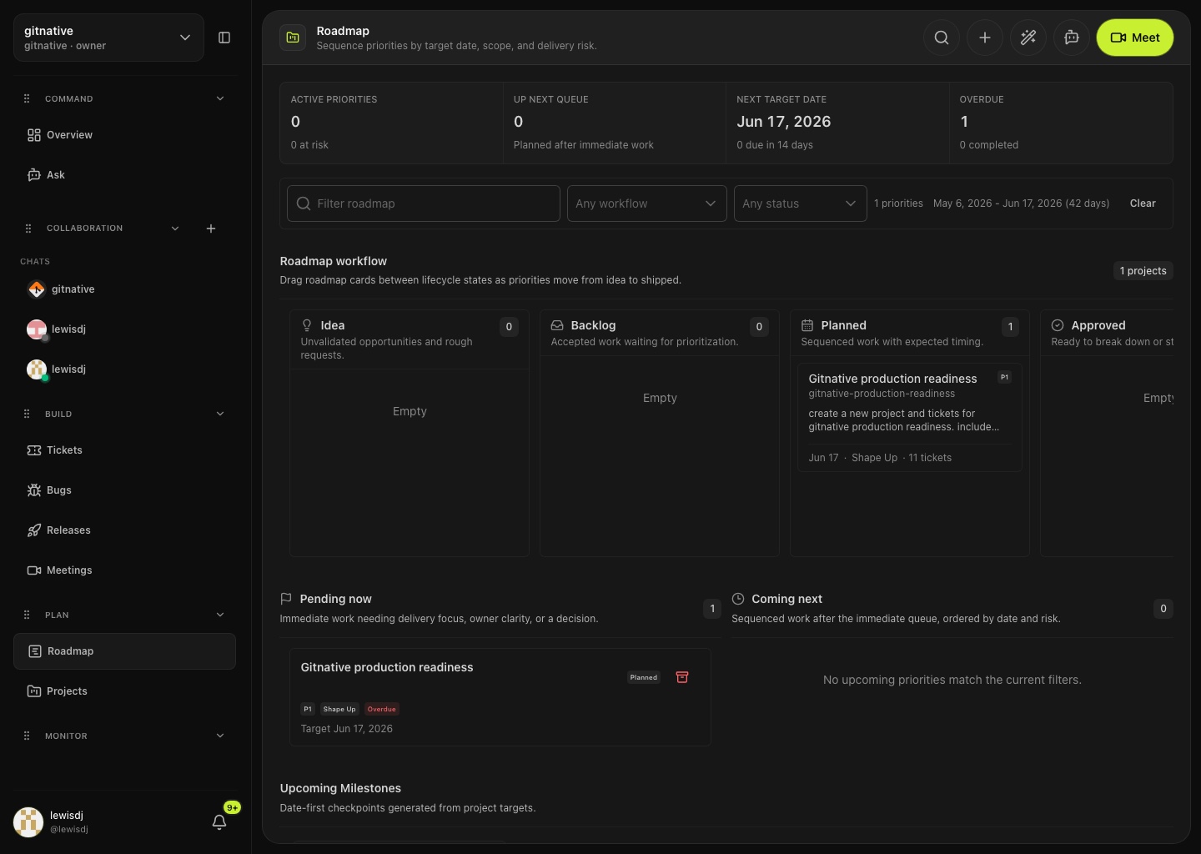Expand the MONITOR section
Screen dimensions: 1201x854
(220, 736)
